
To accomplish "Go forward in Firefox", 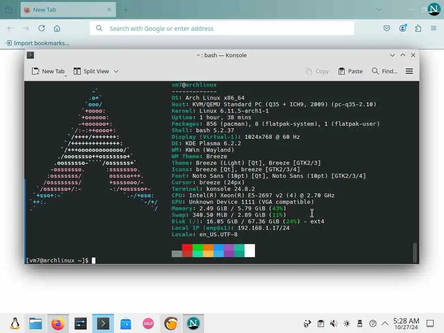I will [x=26, y=28].
